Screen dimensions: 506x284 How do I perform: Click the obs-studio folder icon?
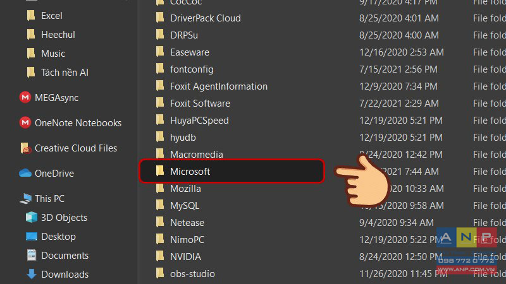tap(160, 273)
